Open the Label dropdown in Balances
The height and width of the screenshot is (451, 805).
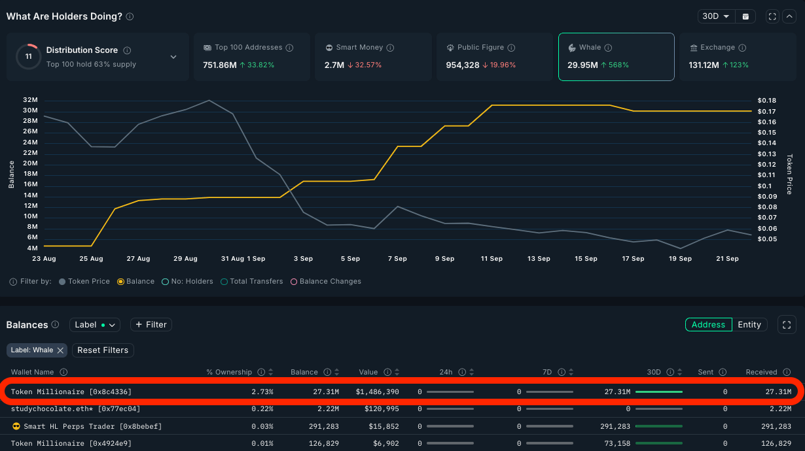click(x=95, y=325)
